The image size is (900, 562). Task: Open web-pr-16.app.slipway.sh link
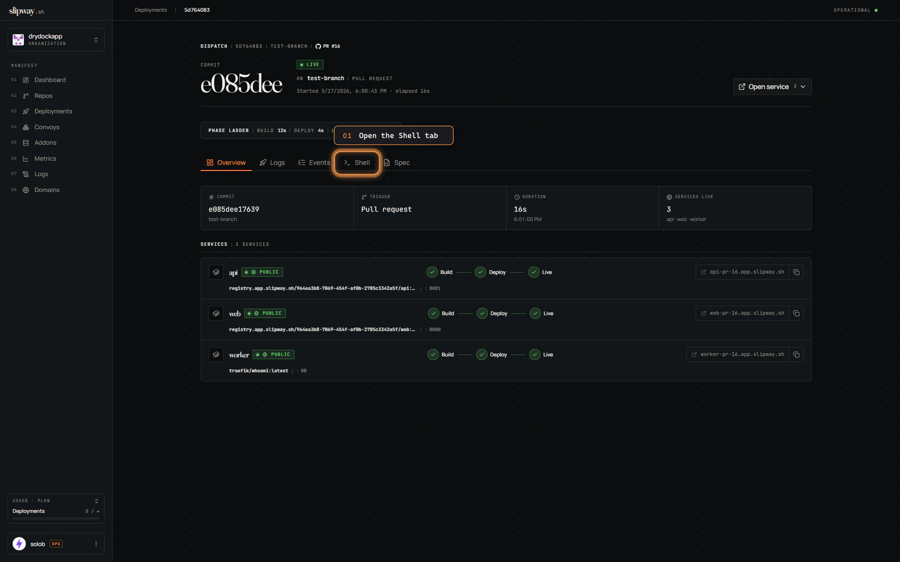click(x=742, y=313)
